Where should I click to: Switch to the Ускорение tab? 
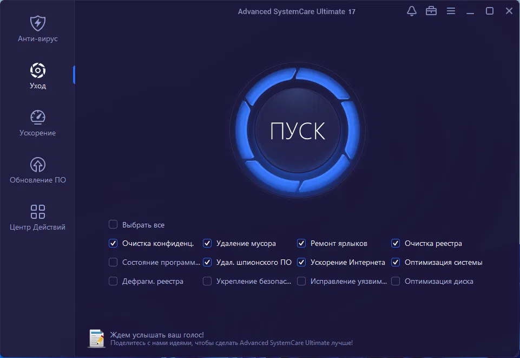(37, 123)
